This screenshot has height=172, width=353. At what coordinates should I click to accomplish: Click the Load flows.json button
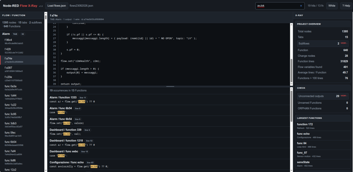(57, 6)
